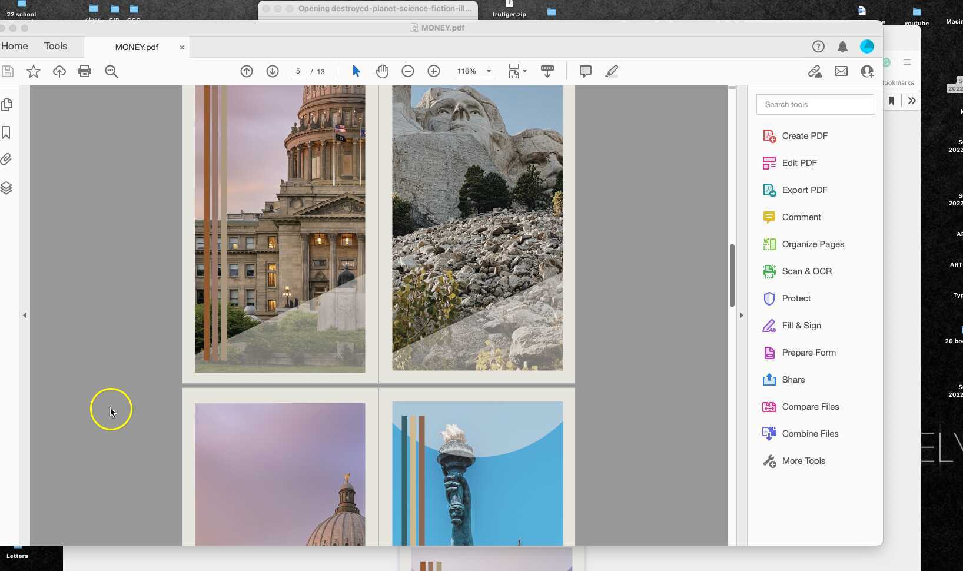963x571 pixels.
Task: Add a sticky note comment
Action: [x=585, y=71]
